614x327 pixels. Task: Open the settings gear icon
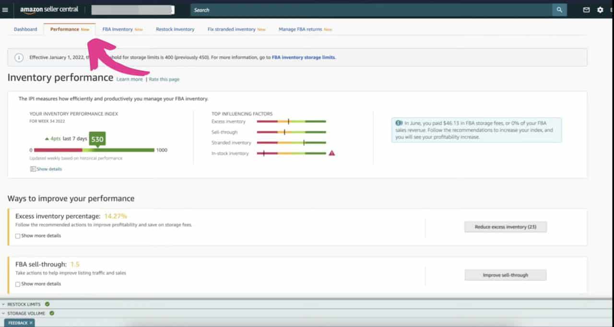(600, 10)
